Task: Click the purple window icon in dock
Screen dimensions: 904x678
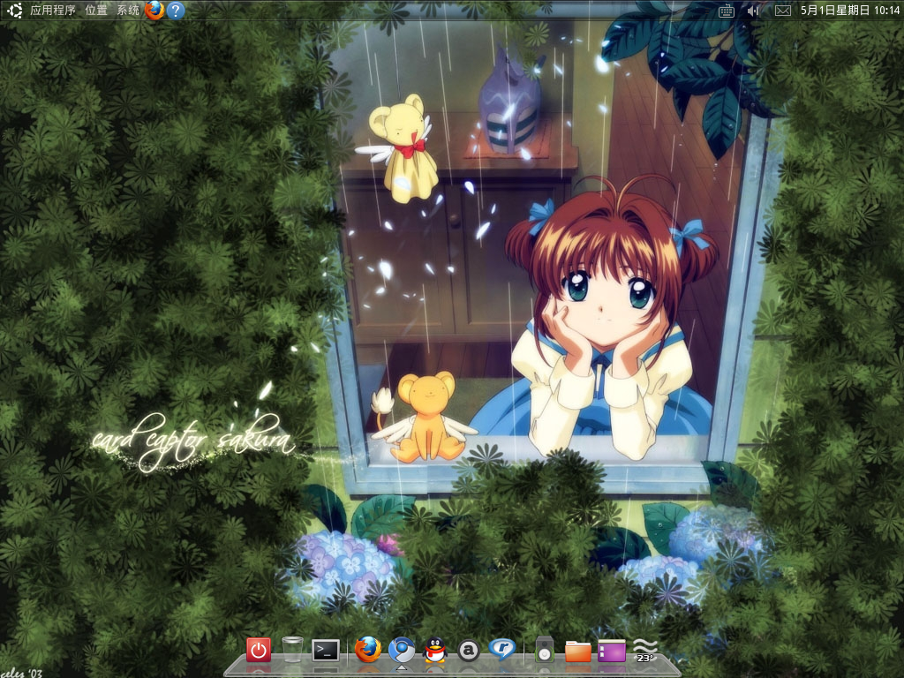Action: 611,652
